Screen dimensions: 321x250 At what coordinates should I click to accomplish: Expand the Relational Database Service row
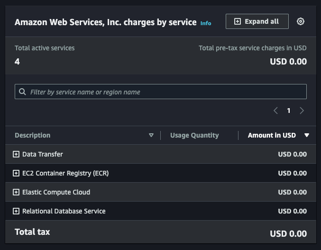pyautogui.click(x=16, y=211)
